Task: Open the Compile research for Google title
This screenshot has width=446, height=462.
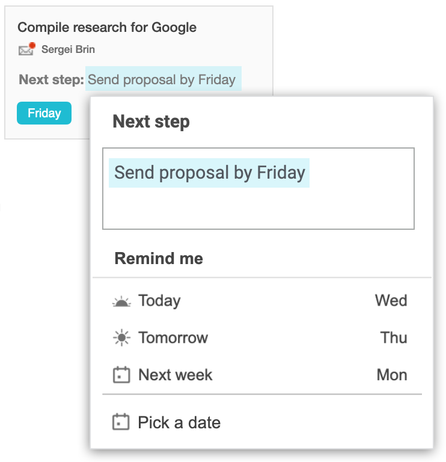Action: 107,28
